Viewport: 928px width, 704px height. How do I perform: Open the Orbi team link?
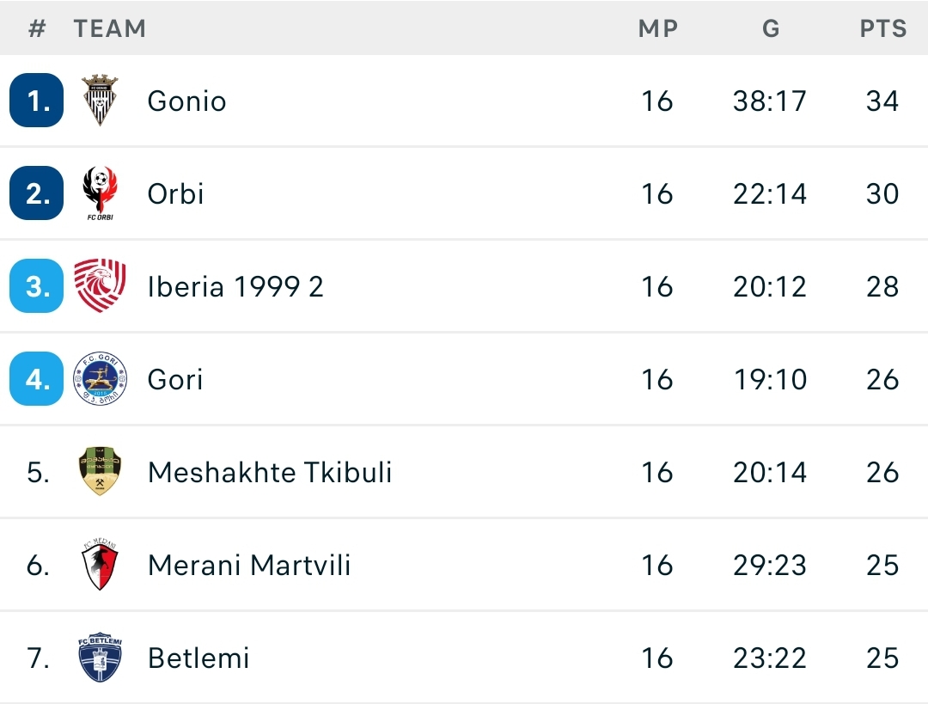[x=175, y=194]
